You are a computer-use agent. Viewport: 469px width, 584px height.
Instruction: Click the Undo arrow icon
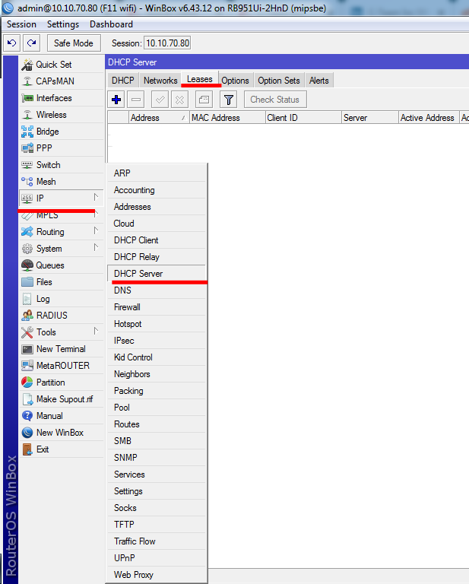click(12, 43)
